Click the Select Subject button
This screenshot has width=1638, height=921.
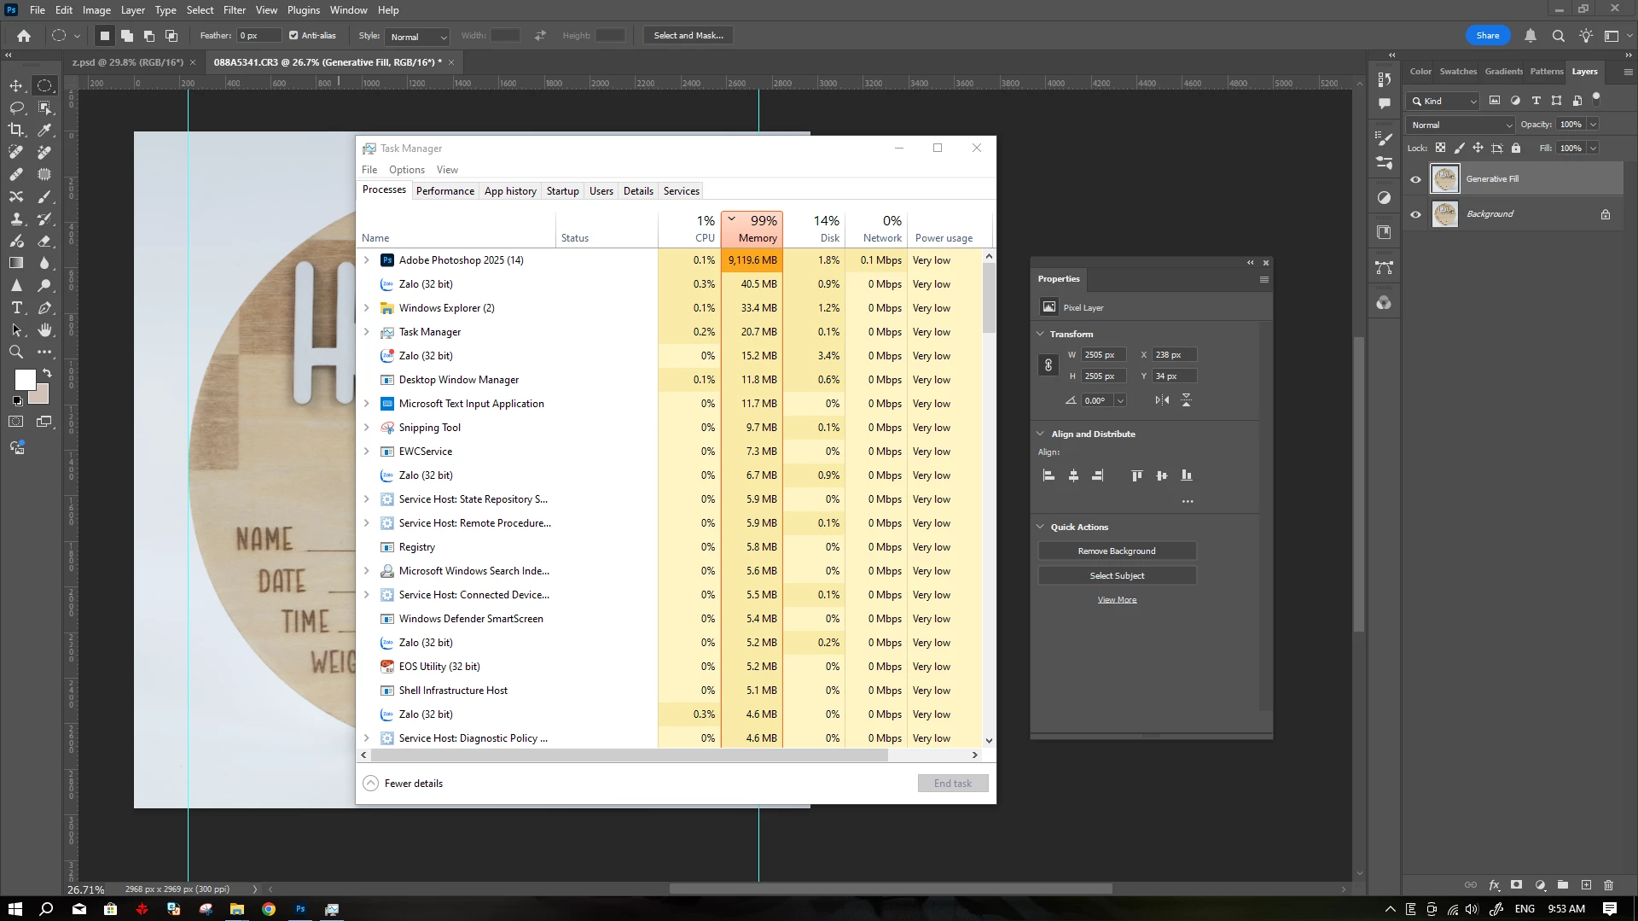click(1117, 576)
